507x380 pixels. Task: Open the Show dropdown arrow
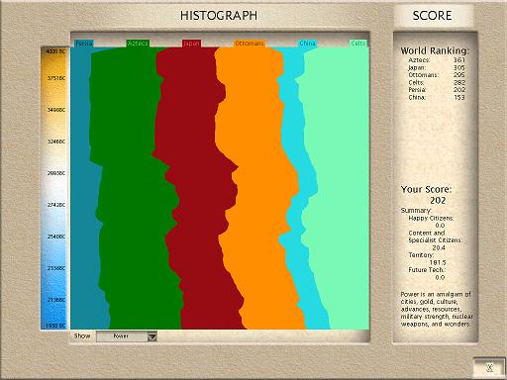[x=152, y=336]
